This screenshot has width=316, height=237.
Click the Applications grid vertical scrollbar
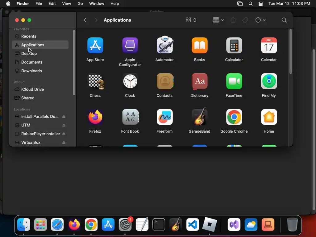290,52
